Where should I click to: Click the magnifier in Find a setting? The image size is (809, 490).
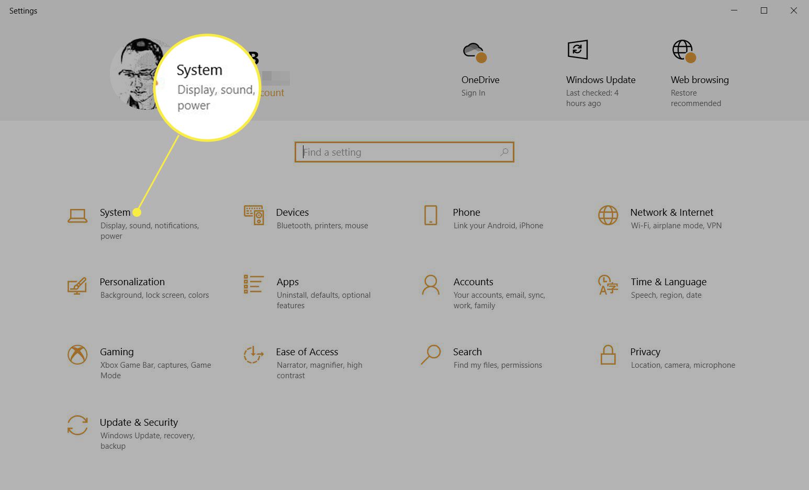click(504, 152)
